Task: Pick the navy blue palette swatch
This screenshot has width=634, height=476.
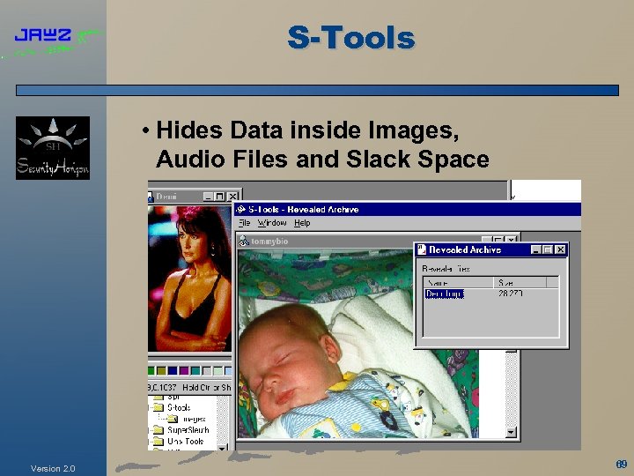Action: (x=173, y=371)
